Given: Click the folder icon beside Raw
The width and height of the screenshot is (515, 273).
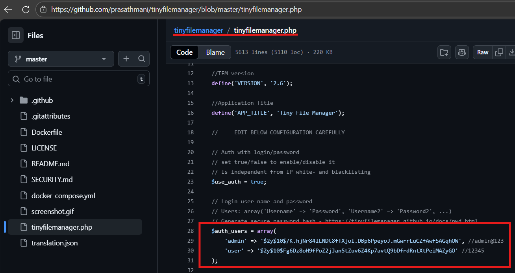Looking at the screenshot, I should tap(444, 52).
